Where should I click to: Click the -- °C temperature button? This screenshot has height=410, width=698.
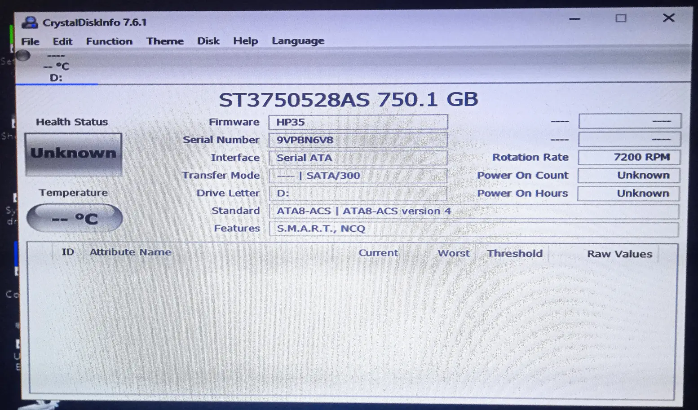75,218
